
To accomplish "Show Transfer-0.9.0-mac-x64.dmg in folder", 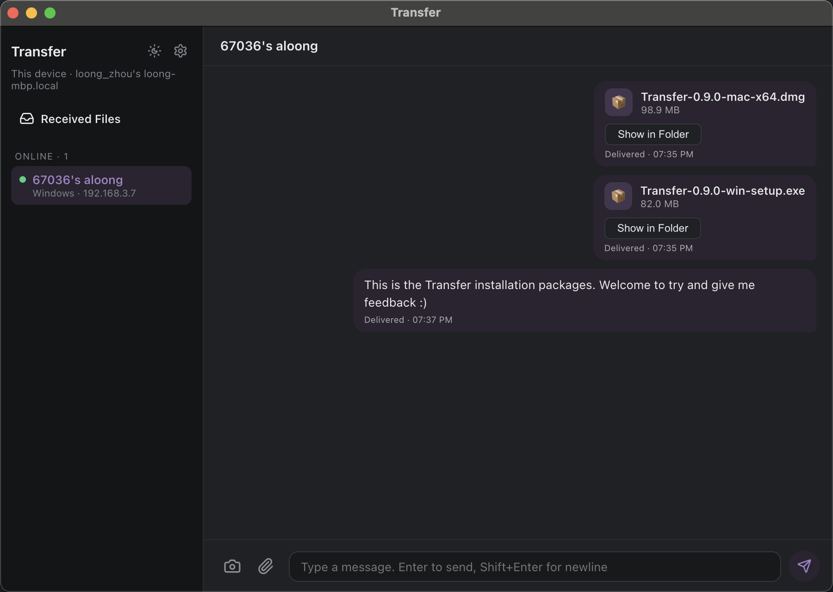I will point(653,134).
